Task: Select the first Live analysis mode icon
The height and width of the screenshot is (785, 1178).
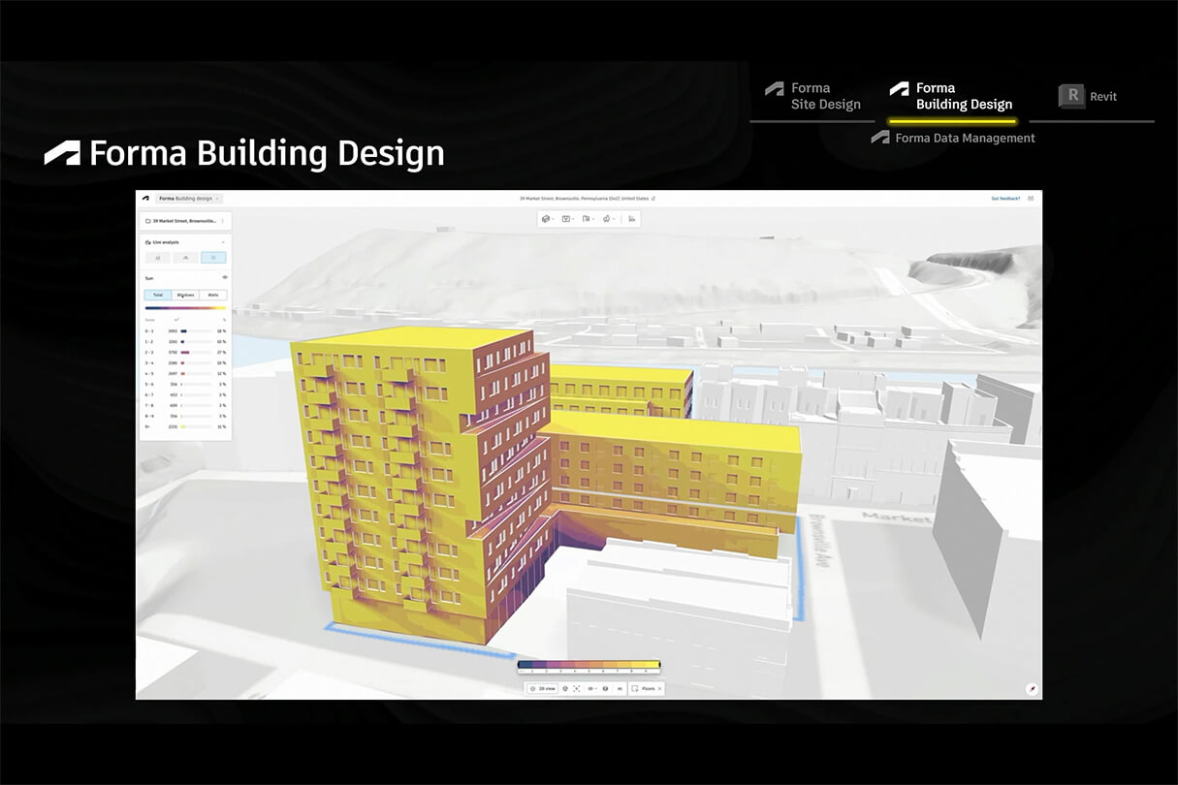Action: pyautogui.click(x=158, y=258)
